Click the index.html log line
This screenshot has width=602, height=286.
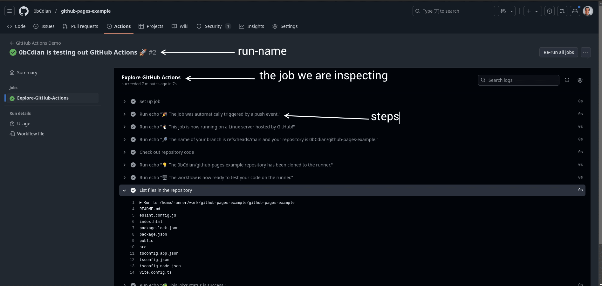[151, 222]
